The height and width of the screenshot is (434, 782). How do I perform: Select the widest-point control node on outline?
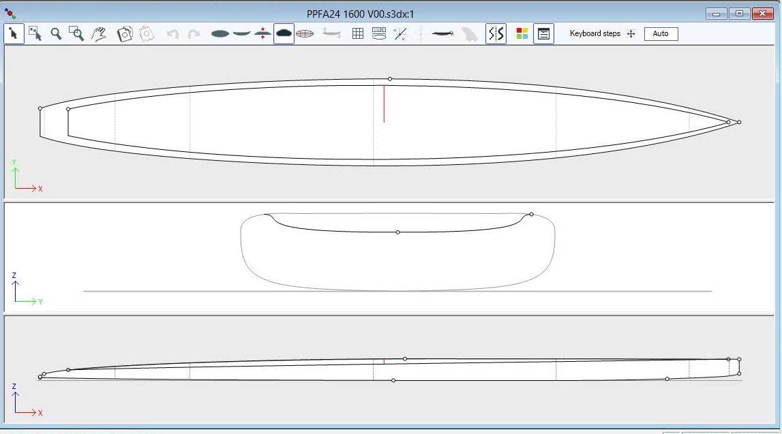pos(390,79)
